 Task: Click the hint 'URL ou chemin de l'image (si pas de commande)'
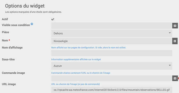click(x=75, y=84)
